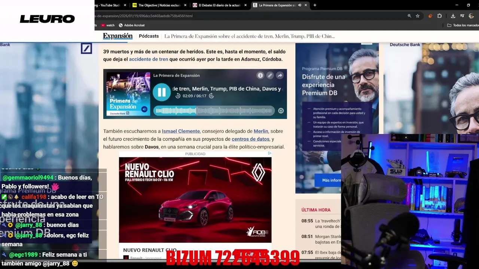Open a new browser tab
This screenshot has width=479, height=269.
coord(315,5)
